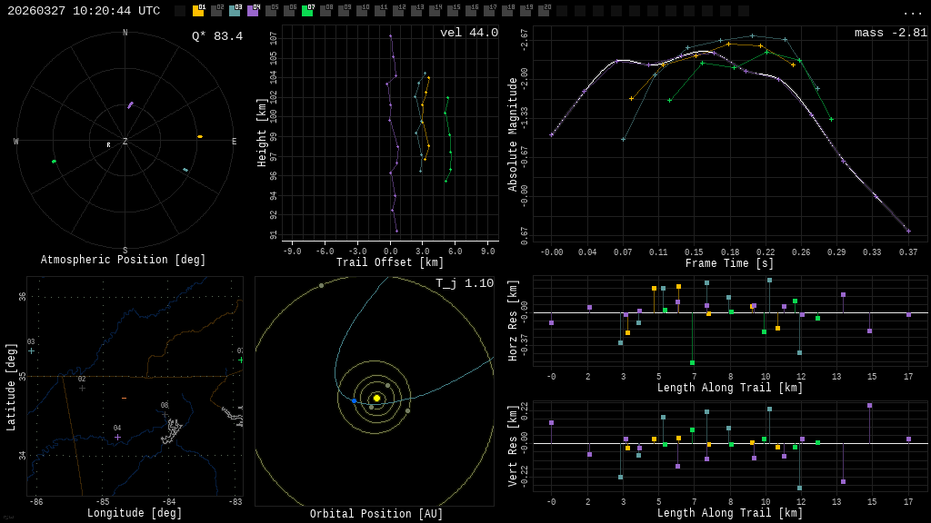Enable the gray station 02 indicator
This screenshot has width=931, height=523.
tap(216, 11)
